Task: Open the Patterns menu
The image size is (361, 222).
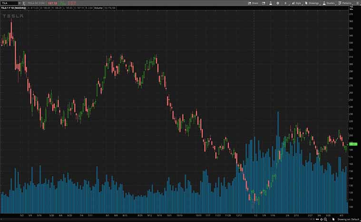Action: (345, 3)
